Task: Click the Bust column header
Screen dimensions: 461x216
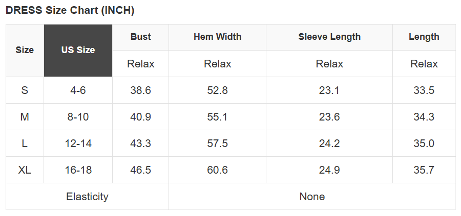Action: point(140,37)
